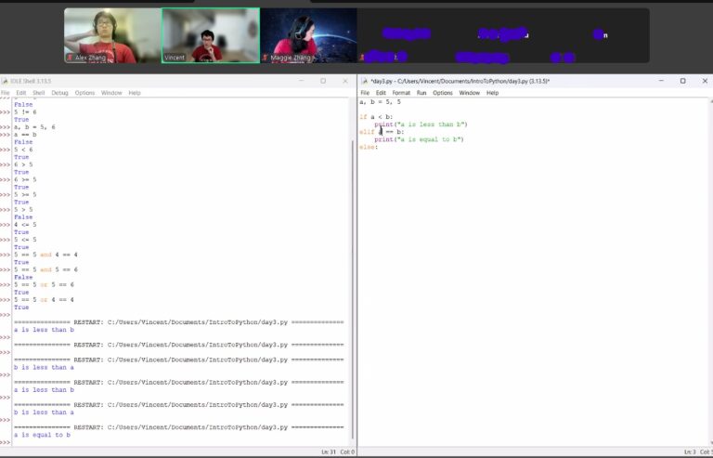The image size is (713, 458).
Task: Minimize the IDLE Shell window
Action: coord(301,81)
